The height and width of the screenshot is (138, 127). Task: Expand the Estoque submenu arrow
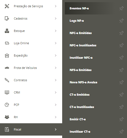point(55,31)
